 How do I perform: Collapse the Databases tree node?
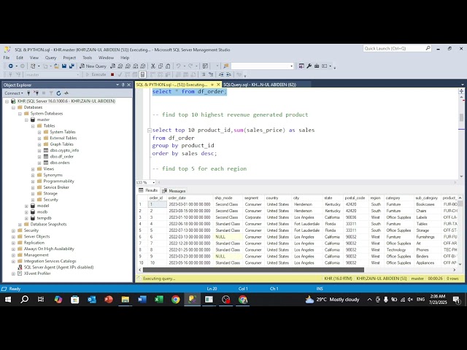pos(13,107)
